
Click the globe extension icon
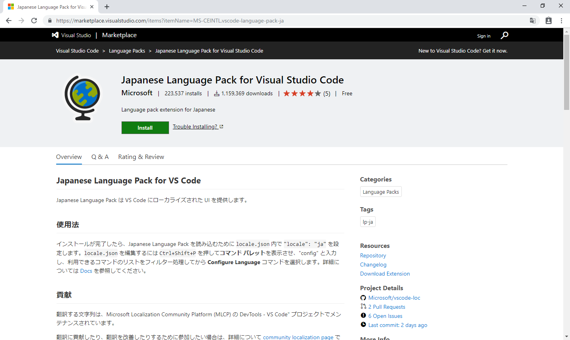click(x=82, y=98)
